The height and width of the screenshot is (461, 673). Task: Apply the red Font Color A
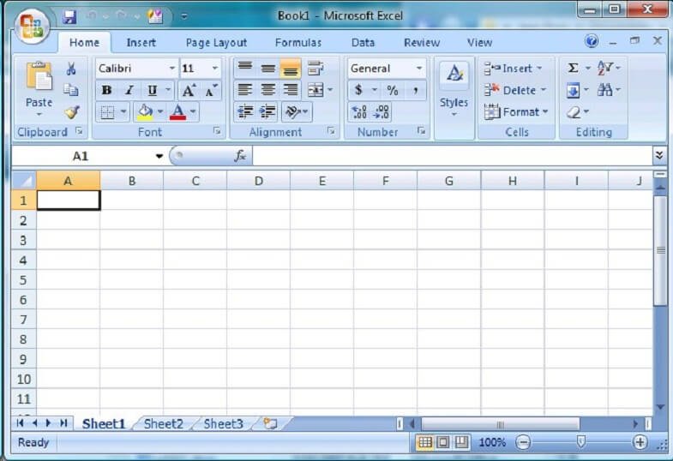177,112
